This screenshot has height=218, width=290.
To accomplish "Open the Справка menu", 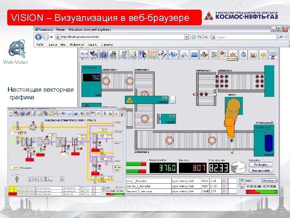I will coord(107,44).
